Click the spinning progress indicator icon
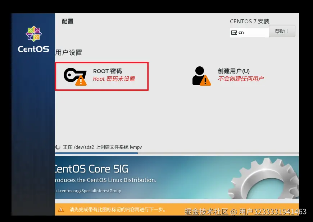This screenshot has width=313, height=222. click(x=58, y=147)
